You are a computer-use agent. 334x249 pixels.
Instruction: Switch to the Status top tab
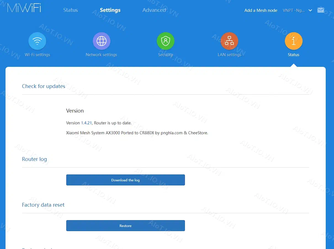(x=71, y=10)
